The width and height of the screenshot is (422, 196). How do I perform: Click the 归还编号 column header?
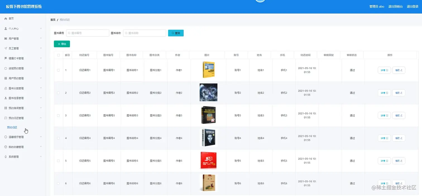coord(84,55)
